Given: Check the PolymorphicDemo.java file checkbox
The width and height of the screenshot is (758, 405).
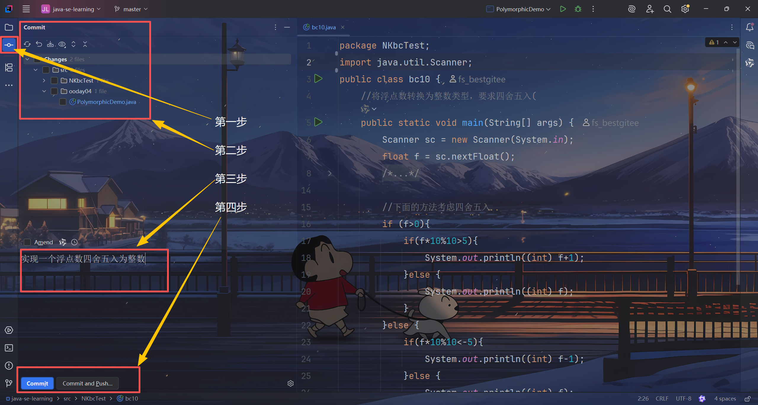Looking at the screenshot, I should tap(63, 102).
